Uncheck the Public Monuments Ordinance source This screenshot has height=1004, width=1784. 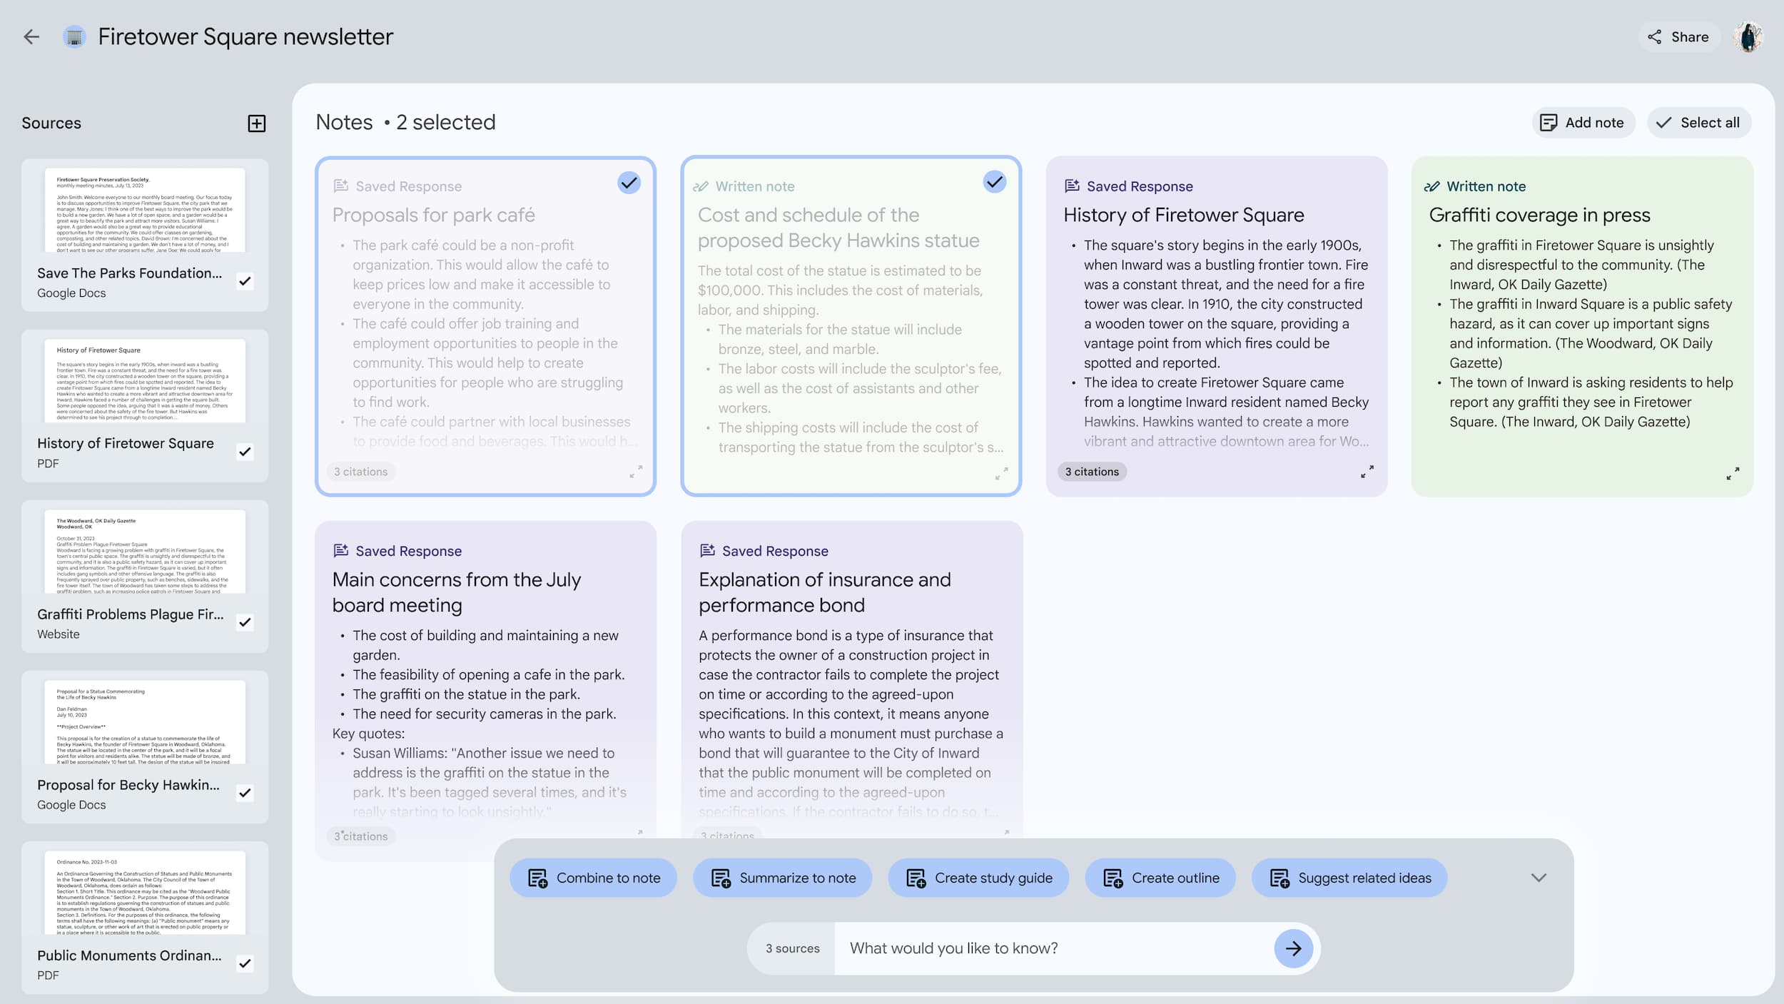245,963
